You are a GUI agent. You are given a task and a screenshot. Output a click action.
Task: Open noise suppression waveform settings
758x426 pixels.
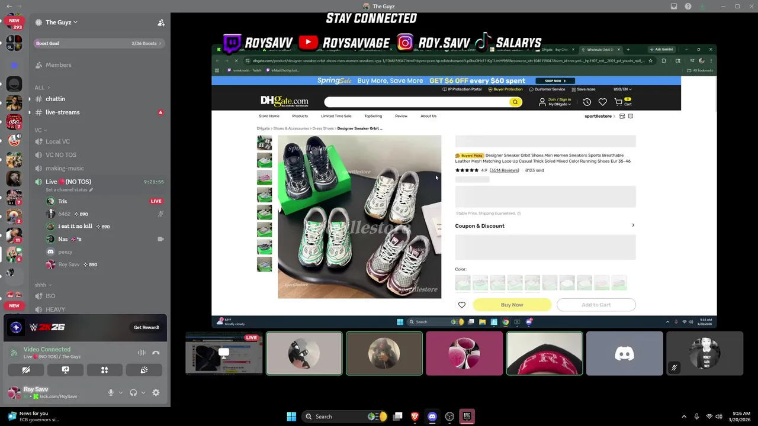[x=142, y=353]
